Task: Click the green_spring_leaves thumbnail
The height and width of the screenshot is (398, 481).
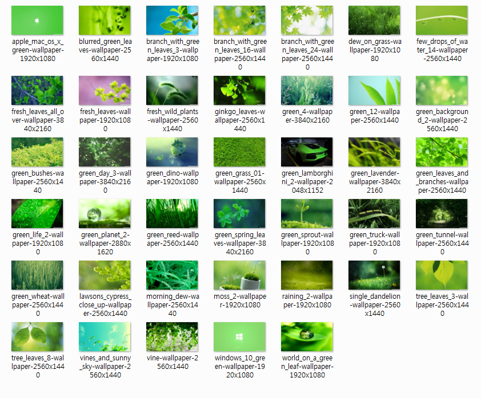Action: tap(239, 213)
